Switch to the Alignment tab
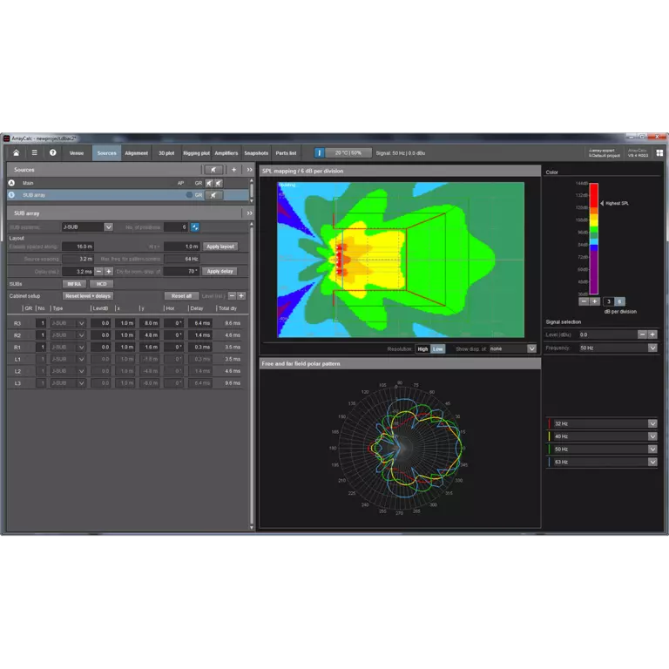The height and width of the screenshot is (669, 669). point(136,152)
